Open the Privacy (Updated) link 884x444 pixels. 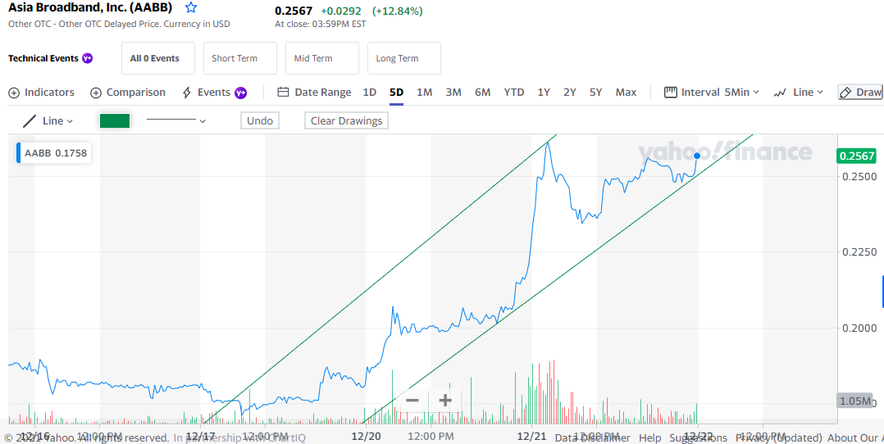tap(778, 437)
